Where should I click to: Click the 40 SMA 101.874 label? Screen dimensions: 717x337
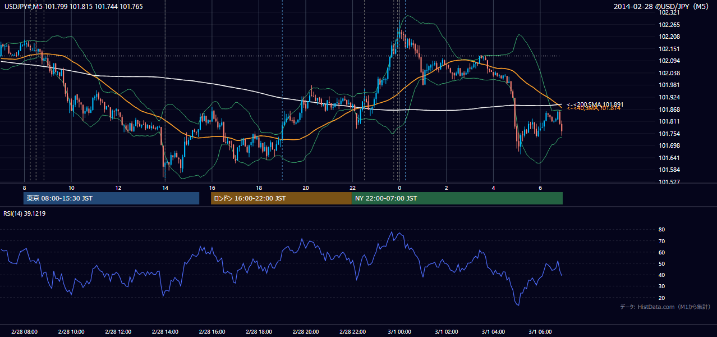click(594, 108)
